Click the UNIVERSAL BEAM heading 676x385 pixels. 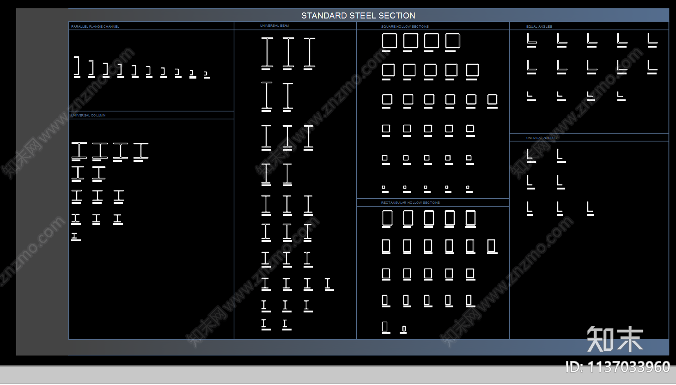click(x=274, y=26)
